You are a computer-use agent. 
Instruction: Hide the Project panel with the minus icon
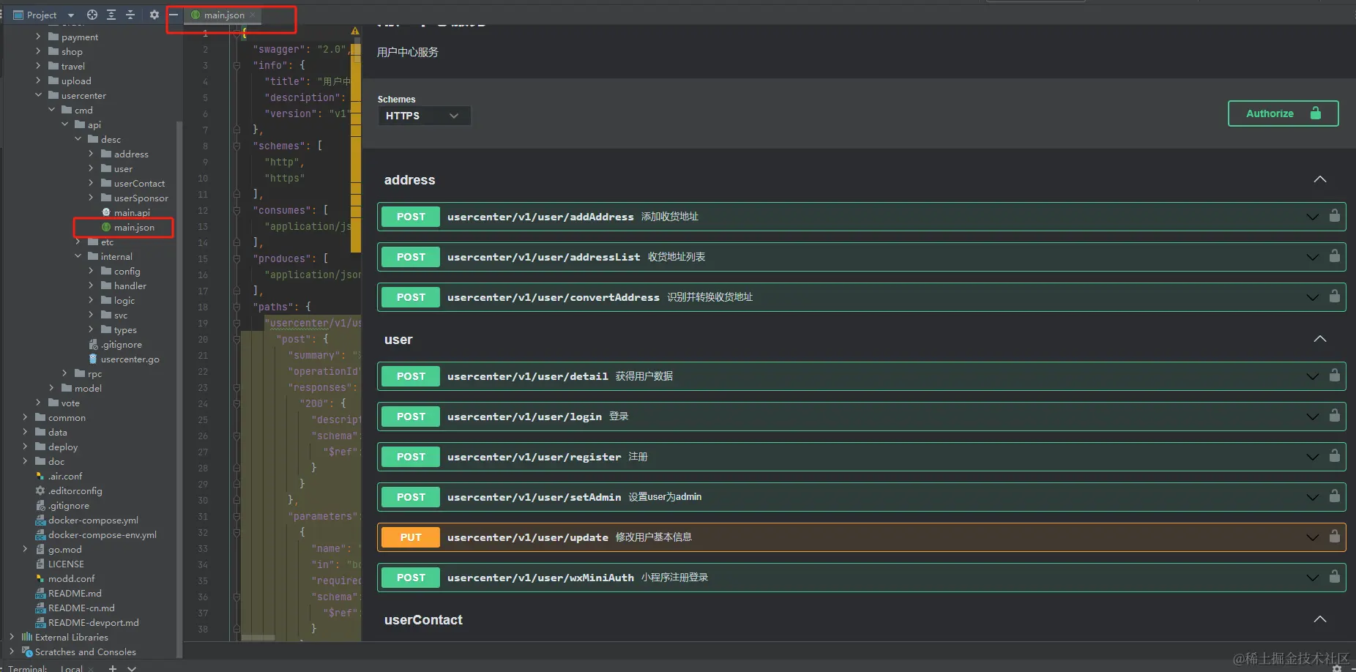pyautogui.click(x=174, y=15)
